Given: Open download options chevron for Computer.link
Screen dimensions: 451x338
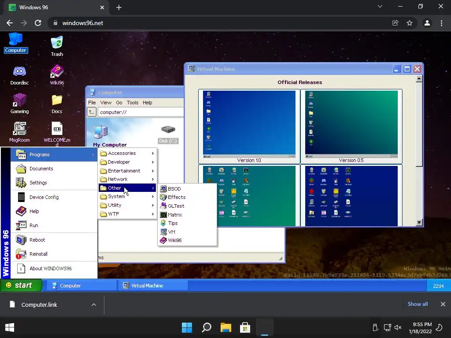Looking at the screenshot, I should click(x=94, y=305).
